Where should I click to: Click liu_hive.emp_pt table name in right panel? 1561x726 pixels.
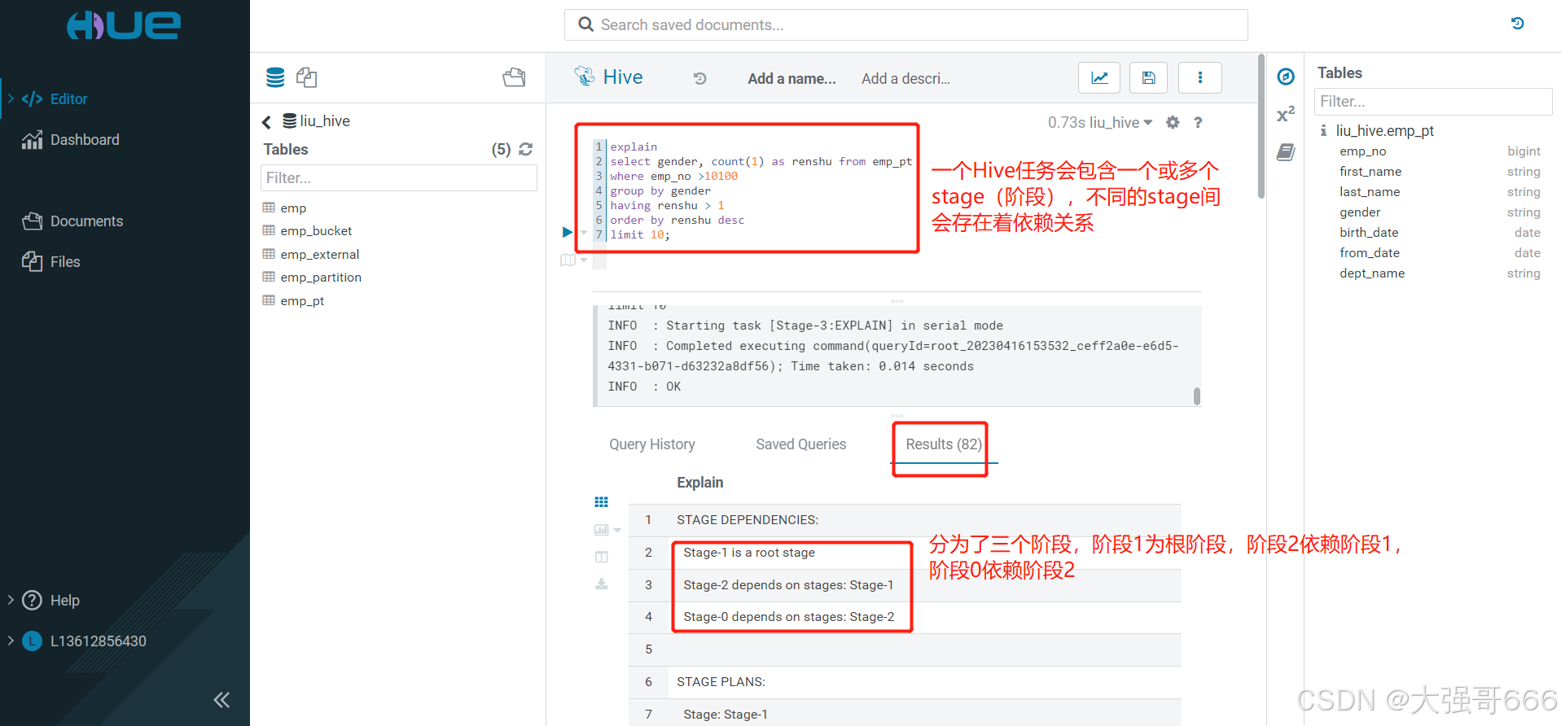pyautogui.click(x=1384, y=131)
